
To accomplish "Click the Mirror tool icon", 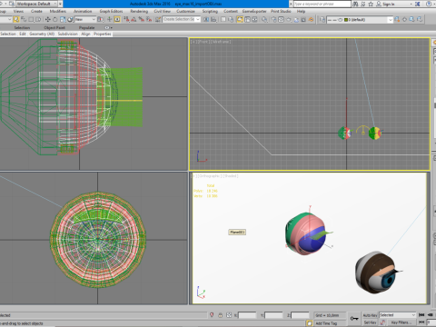I will pos(206,19).
